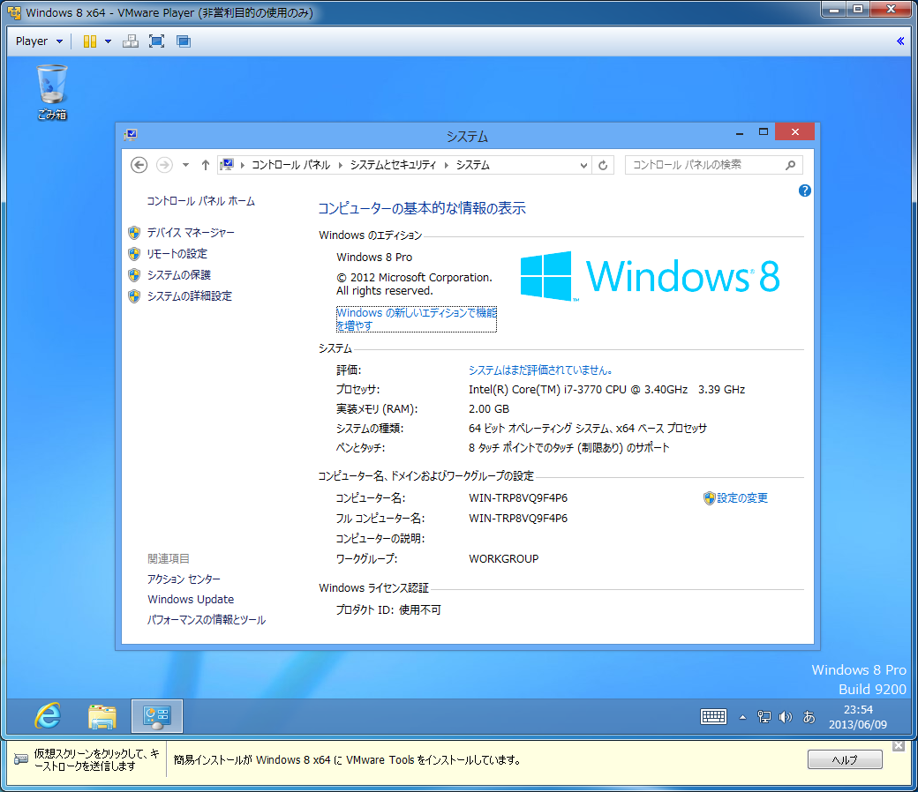The image size is (918, 792).
Task: Click the System window title bar icon
Action: click(x=131, y=135)
